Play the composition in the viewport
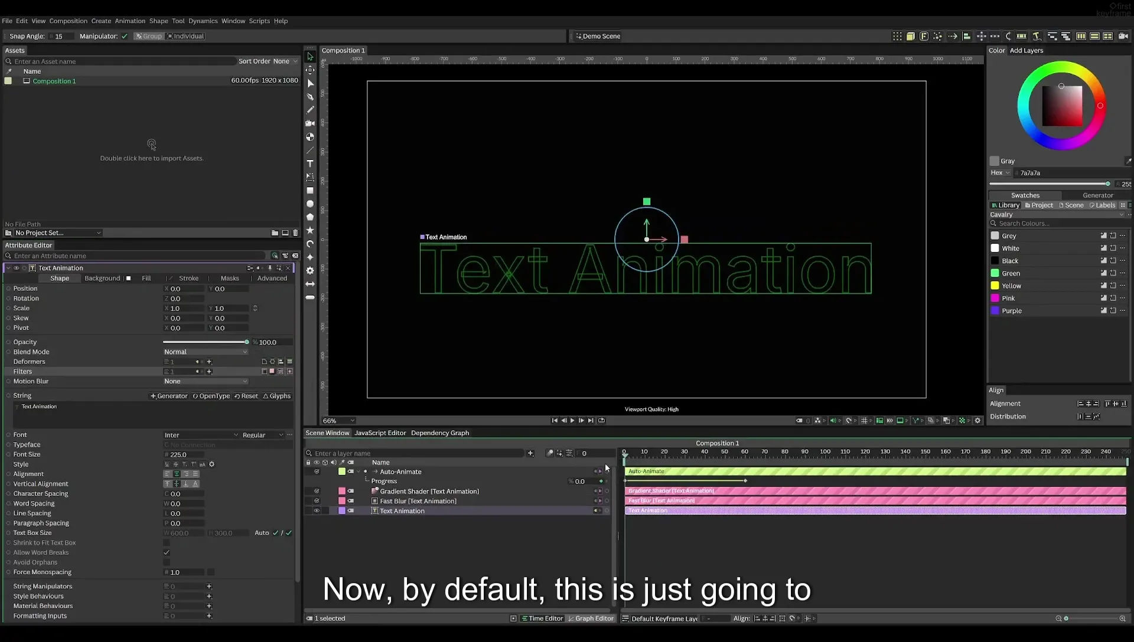Image resolution: width=1134 pixels, height=642 pixels. coord(572,421)
